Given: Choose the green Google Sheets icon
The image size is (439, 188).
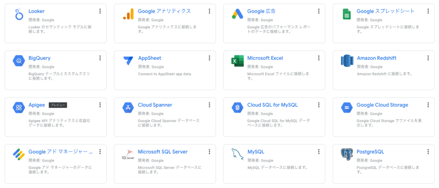Looking at the screenshot, I should coord(347,15).
